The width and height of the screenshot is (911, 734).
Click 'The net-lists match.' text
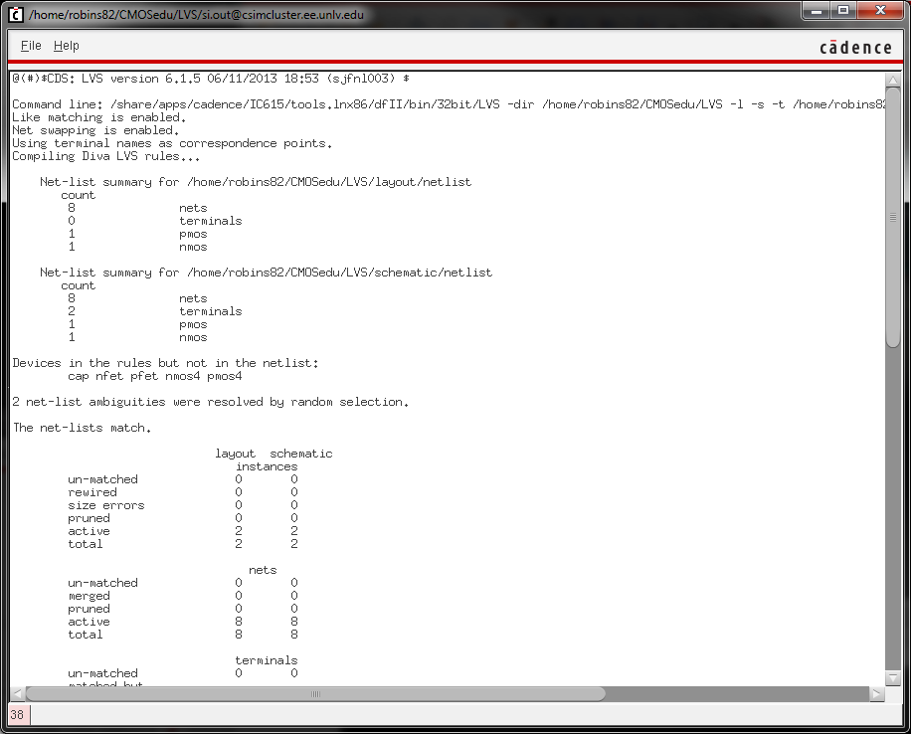82,428
